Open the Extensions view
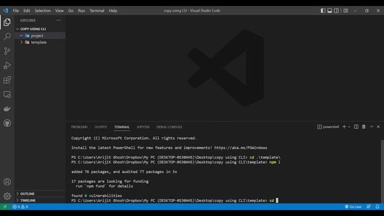The width and height of the screenshot is (384, 216). click(7, 80)
